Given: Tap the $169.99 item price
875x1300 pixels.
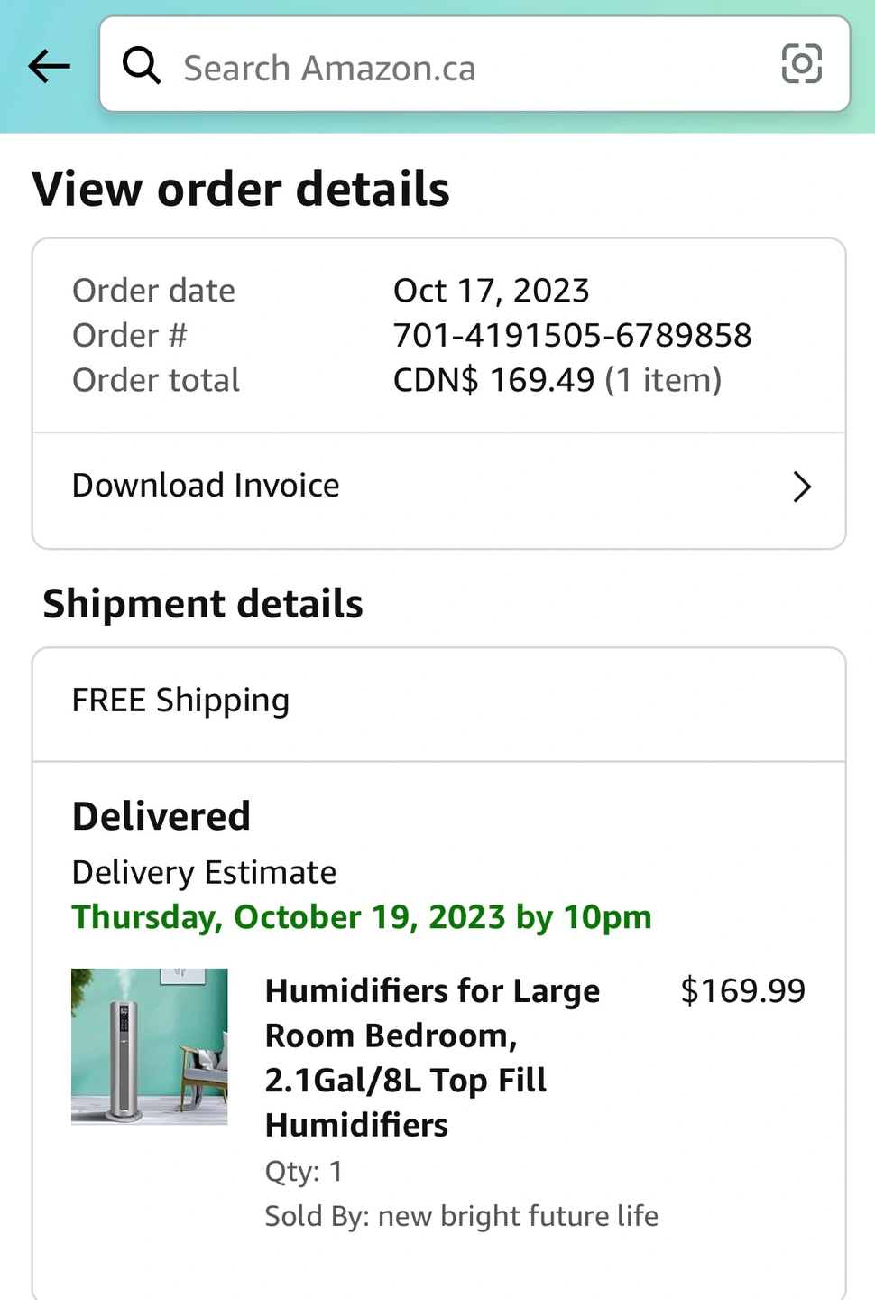Looking at the screenshot, I should click(742, 990).
